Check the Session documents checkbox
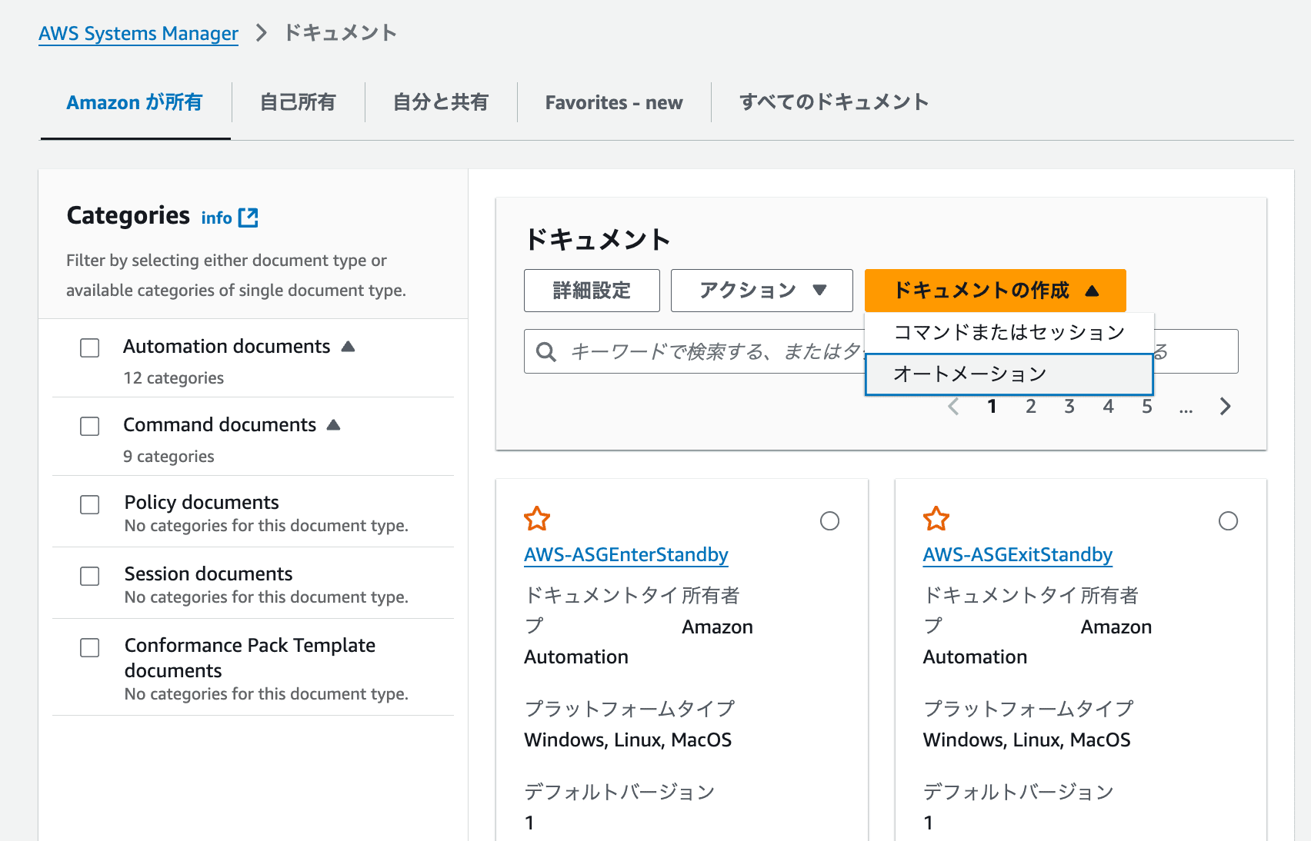Image resolution: width=1311 pixels, height=841 pixels. click(90, 576)
